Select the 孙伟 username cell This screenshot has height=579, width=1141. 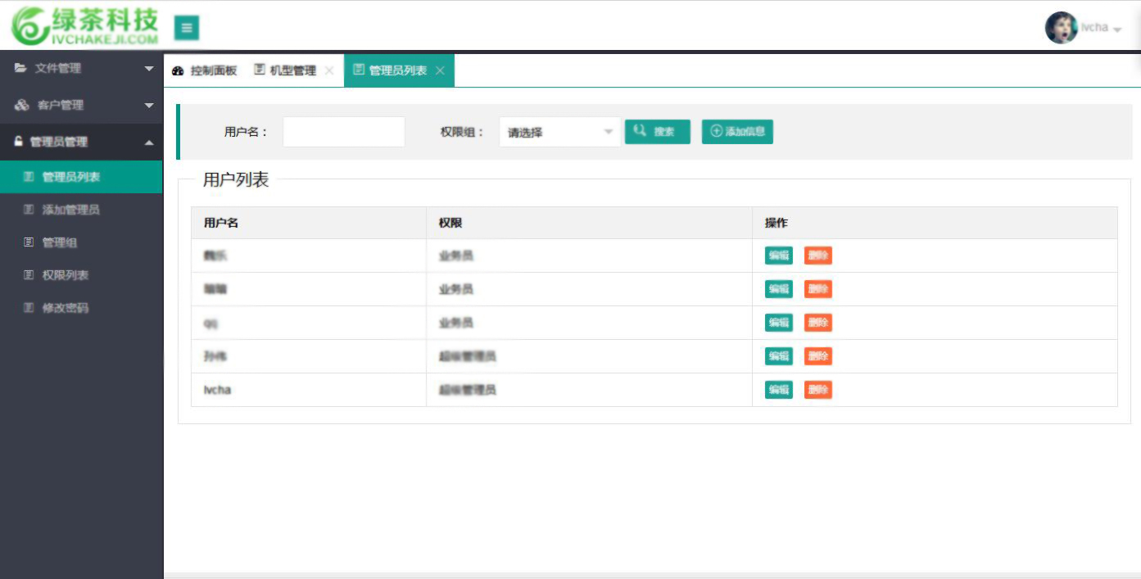coord(309,356)
